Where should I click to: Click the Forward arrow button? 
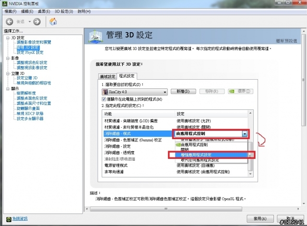click(37, 22)
